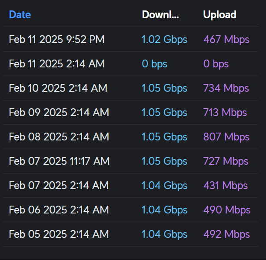The image size is (266, 260).
Task: Click the 0 bps download value
Action: 154,64
